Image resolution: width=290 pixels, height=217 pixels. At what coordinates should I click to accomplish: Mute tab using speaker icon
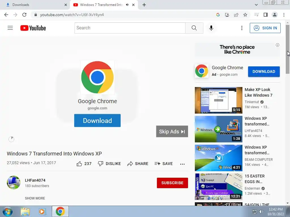(127, 5)
